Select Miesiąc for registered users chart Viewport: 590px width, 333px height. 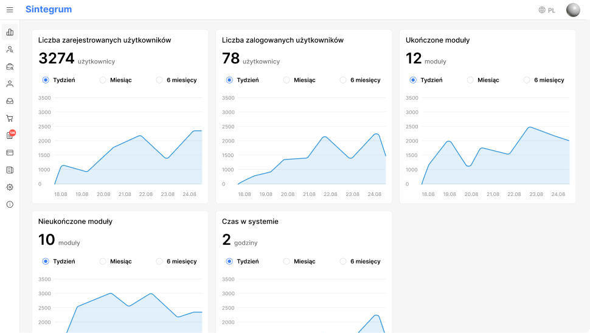(103, 80)
